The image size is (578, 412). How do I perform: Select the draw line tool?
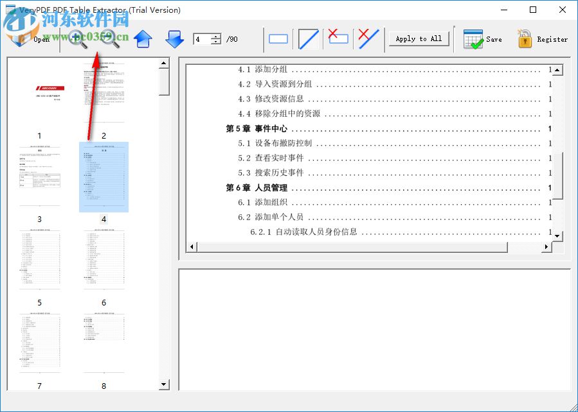pyautogui.click(x=308, y=39)
